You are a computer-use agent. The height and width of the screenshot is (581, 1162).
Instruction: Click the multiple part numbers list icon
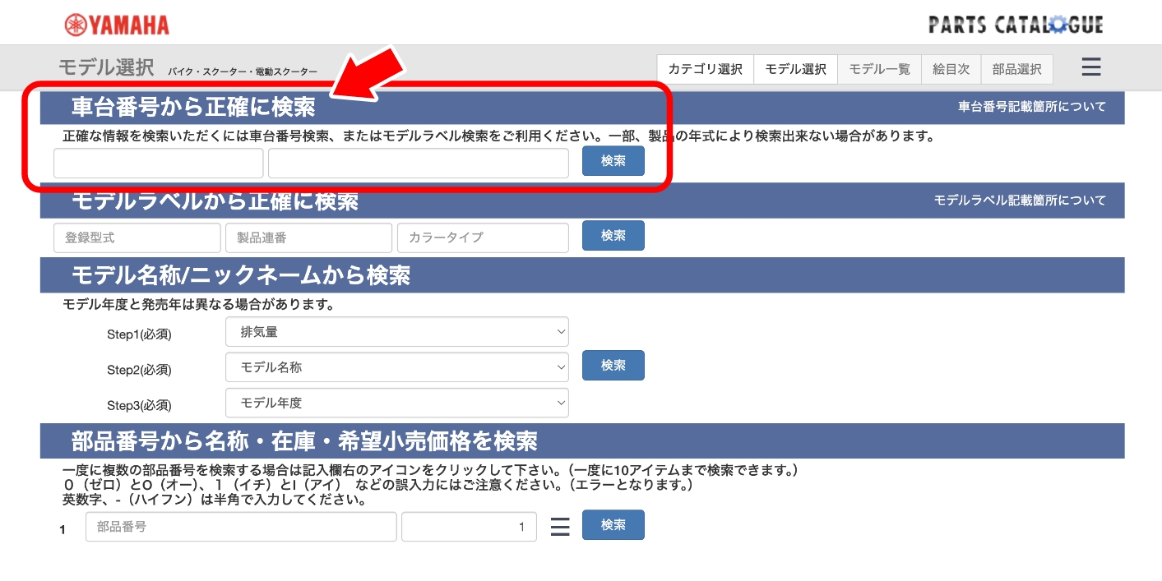[x=559, y=526]
